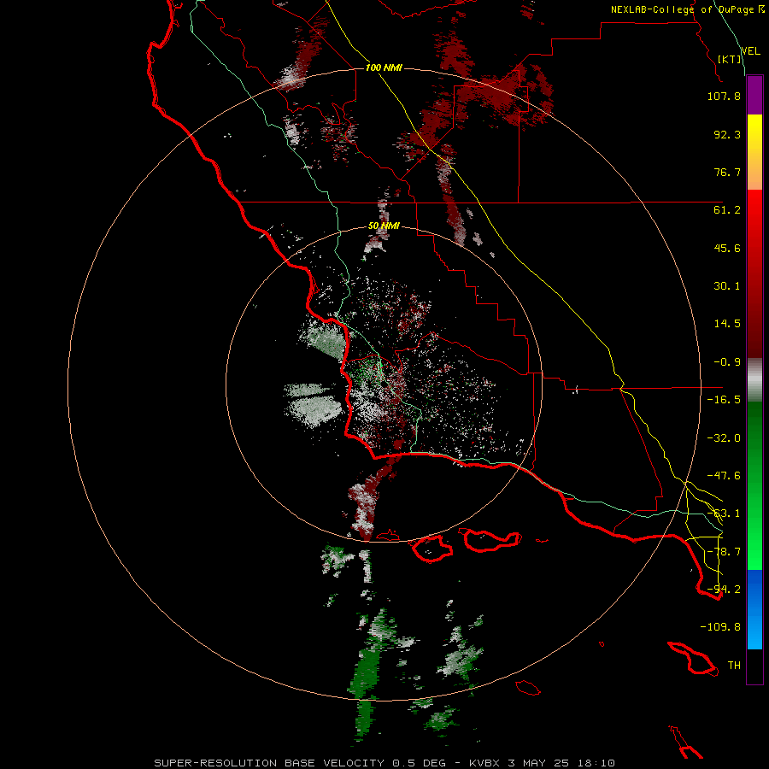Click the TH label beside the color bar
Screen dimensions: 769x769
pos(734,666)
